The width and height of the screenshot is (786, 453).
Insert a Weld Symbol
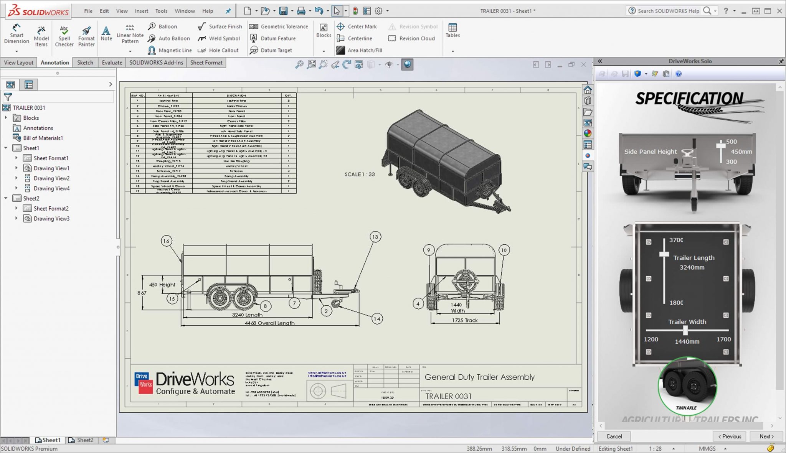point(219,38)
